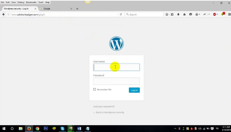Click into the Password field
Screen dimensions: 231x132
pyautogui.click(x=116, y=81)
